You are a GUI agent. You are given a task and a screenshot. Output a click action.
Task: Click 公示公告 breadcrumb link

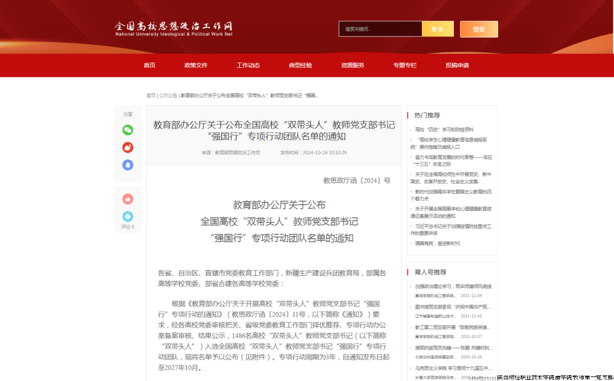point(168,96)
